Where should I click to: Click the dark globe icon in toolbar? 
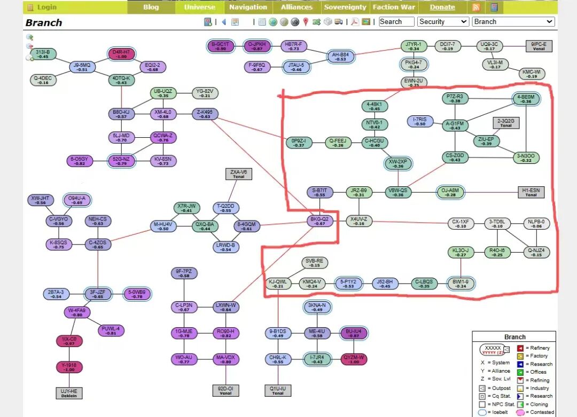pos(294,22)
